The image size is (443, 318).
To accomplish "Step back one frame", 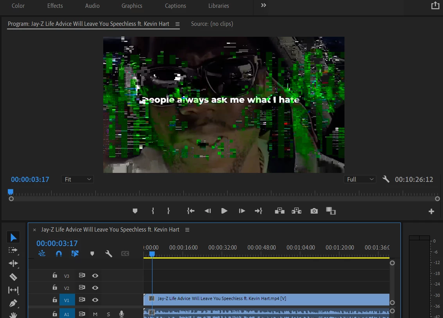I will coord(208,211).
